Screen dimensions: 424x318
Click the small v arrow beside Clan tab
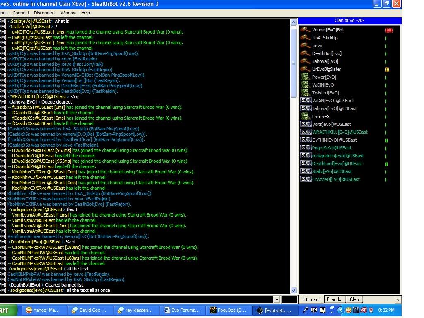tap(398, 300)
